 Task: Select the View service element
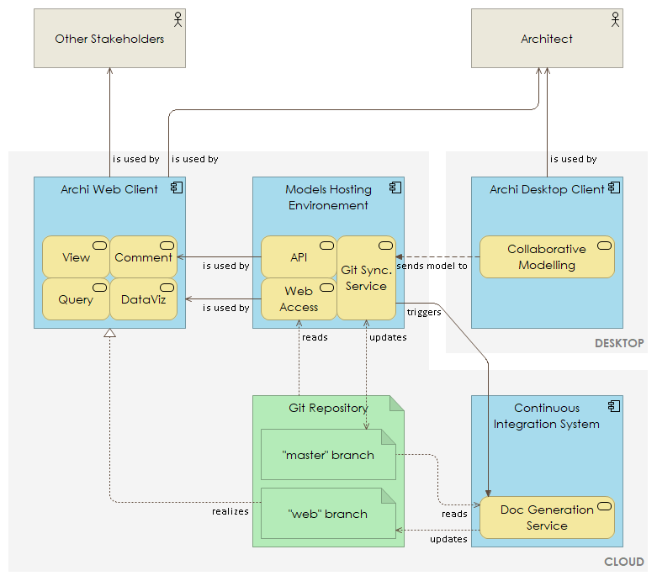pos(76,256)
